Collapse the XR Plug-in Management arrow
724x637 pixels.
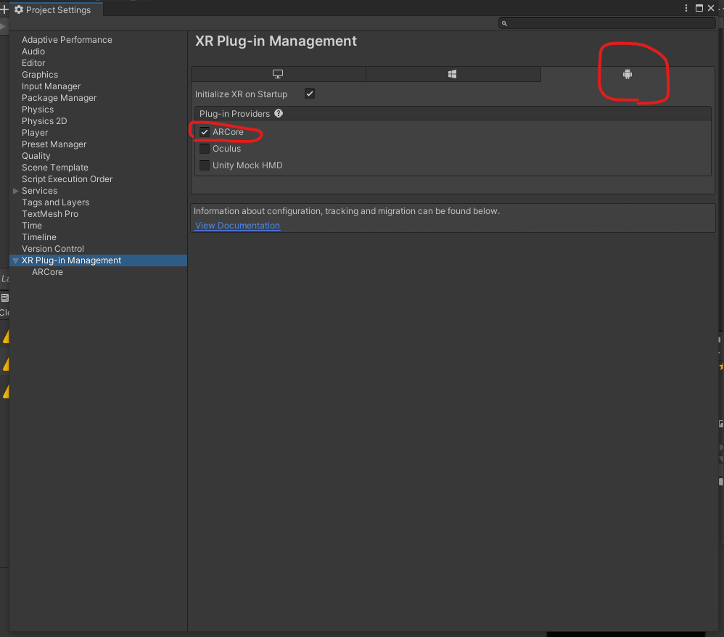click(x=16, y=260)
